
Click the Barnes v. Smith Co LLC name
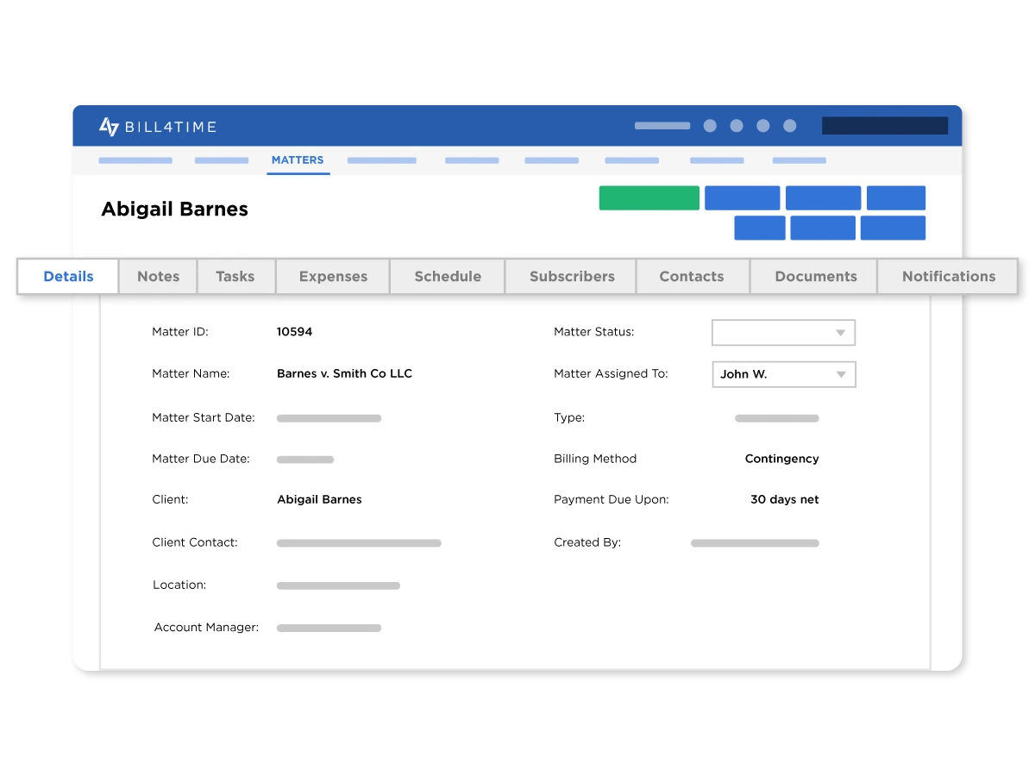click(x=344, y=374)
